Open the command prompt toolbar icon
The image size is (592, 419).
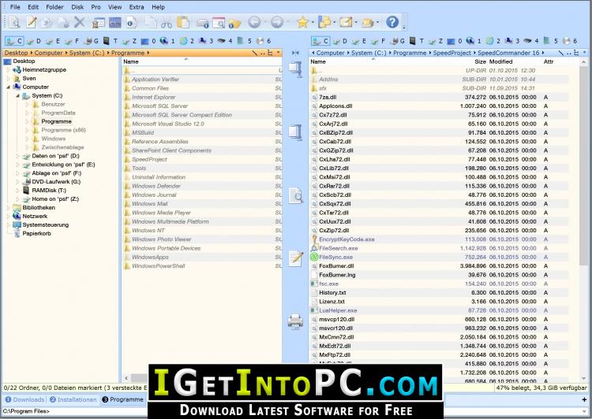tap(115, 23)
